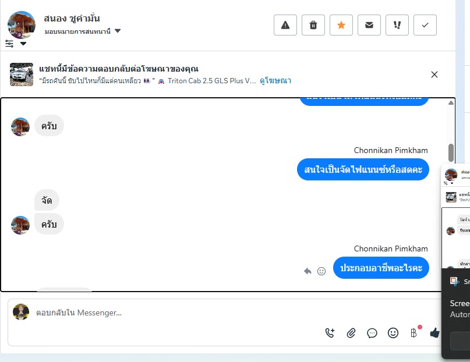Attach a file with paperclip icon
Screen dimensions: 470x362
point(351,333)
